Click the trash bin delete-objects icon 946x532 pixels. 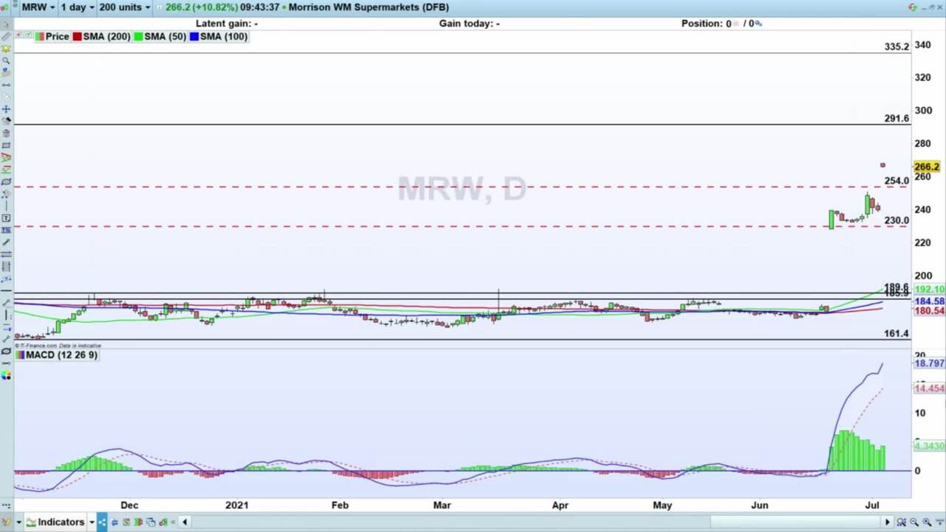(6, 134)
